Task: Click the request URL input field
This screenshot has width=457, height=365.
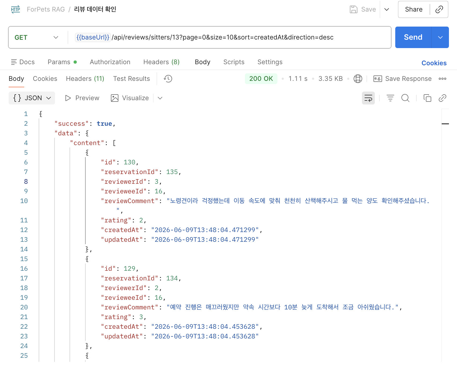Action: 230,37
